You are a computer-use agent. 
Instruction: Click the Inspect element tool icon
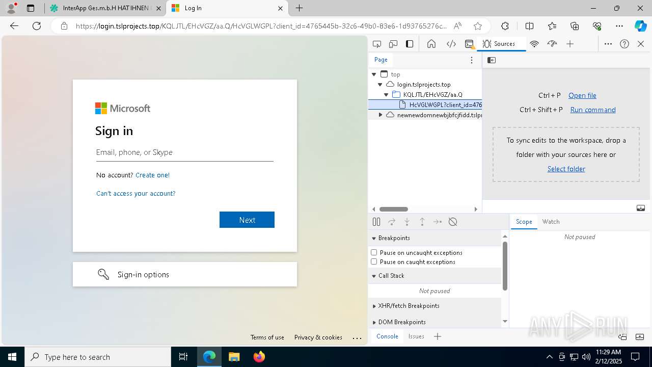[377, 44]
